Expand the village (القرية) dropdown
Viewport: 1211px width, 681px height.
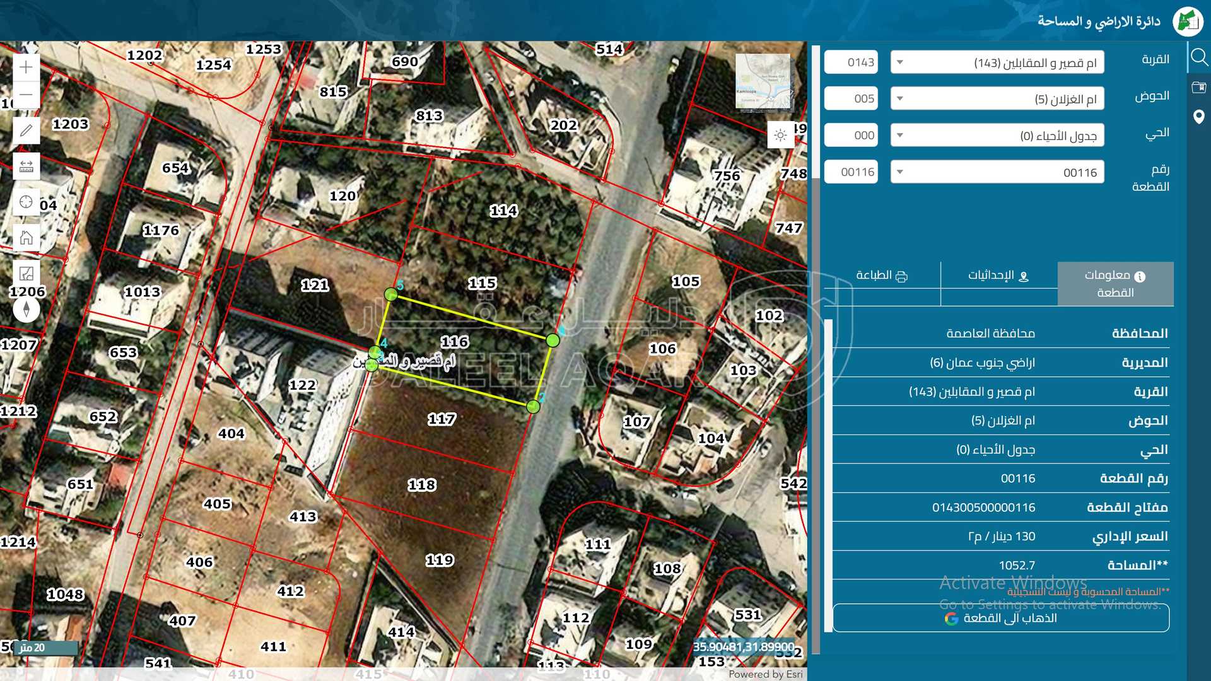pyautogui.click(x=997, y=62)
